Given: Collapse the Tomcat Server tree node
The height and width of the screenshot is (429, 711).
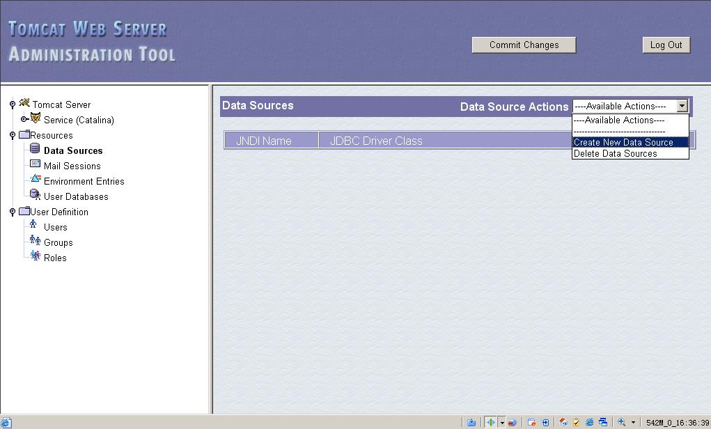Looking at the screenshot, I should pos(13,104).
